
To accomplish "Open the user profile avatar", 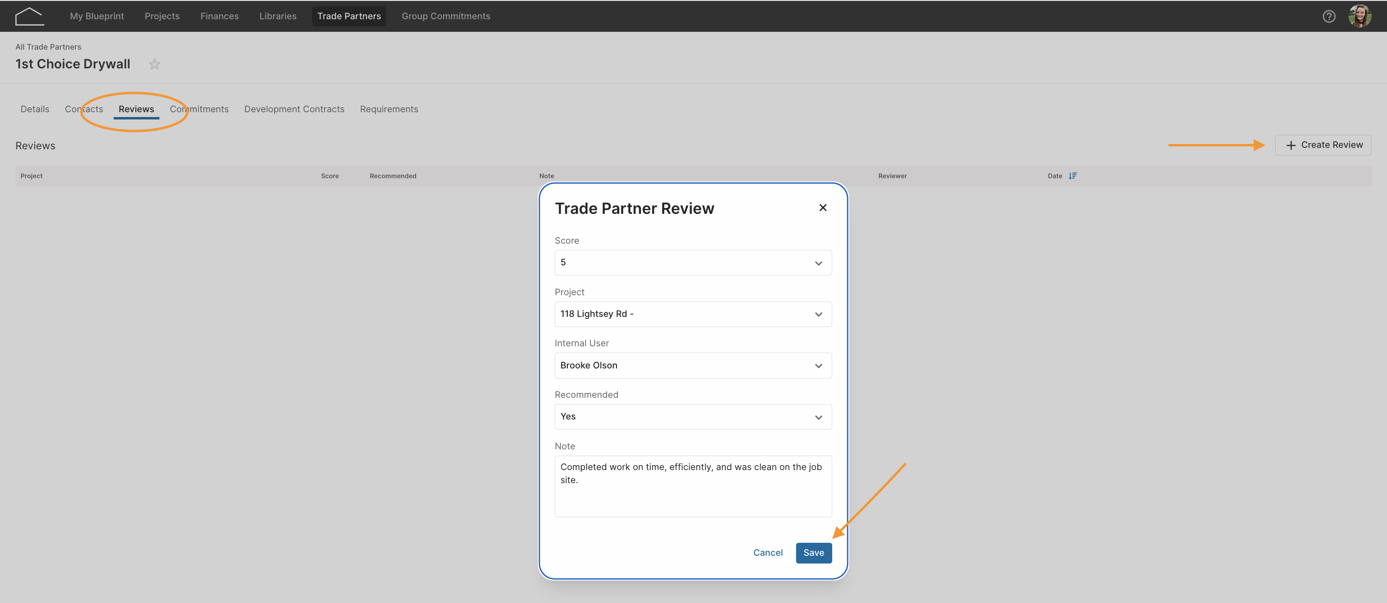I will click(1360, 16).
